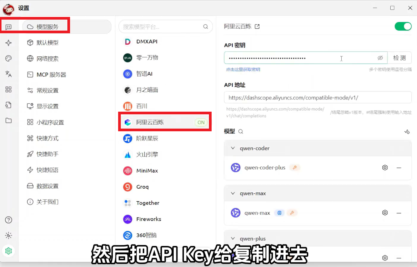Click the qwen-coder-plus model logo
This screenshot has width=417, height=267.
click(x=236, y=168)
